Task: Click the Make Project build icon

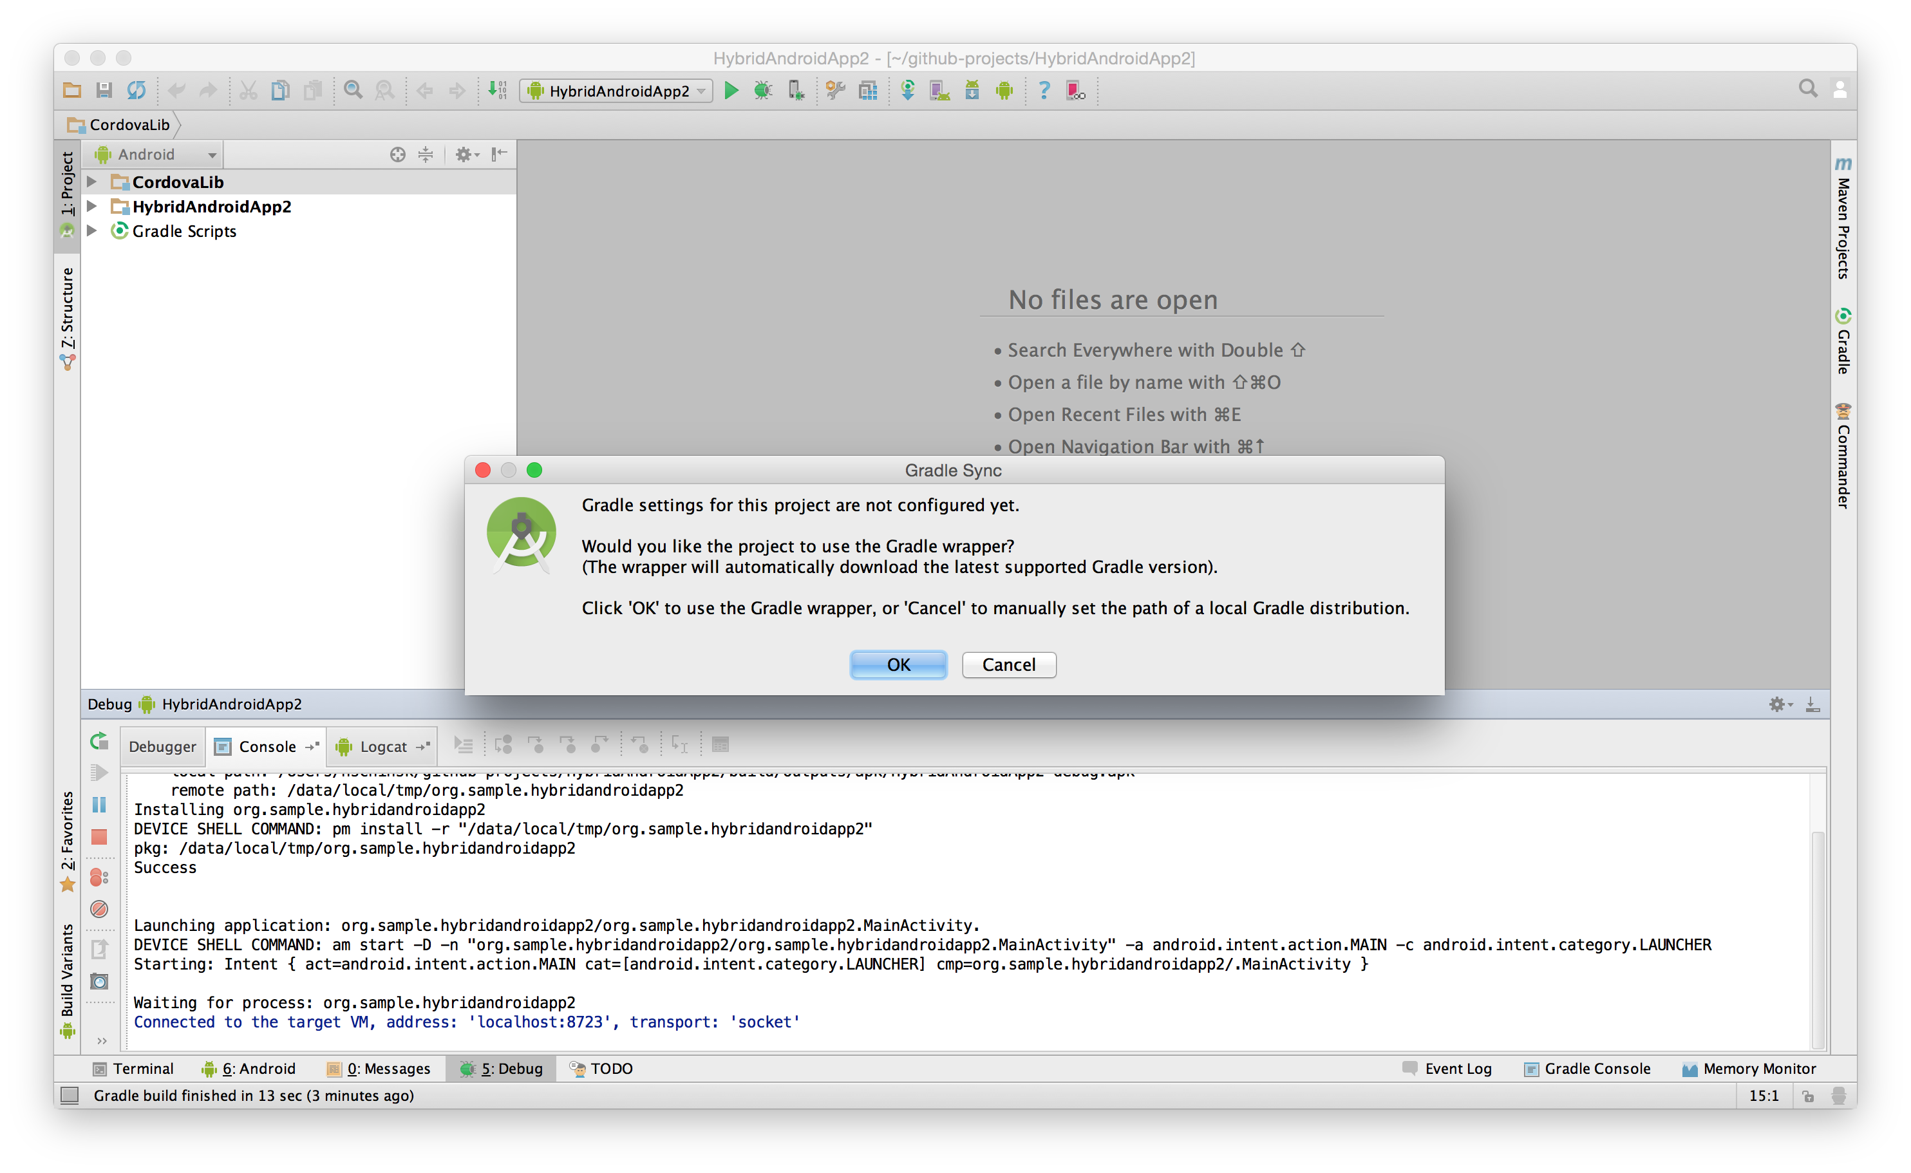Action: coord(497,90)
